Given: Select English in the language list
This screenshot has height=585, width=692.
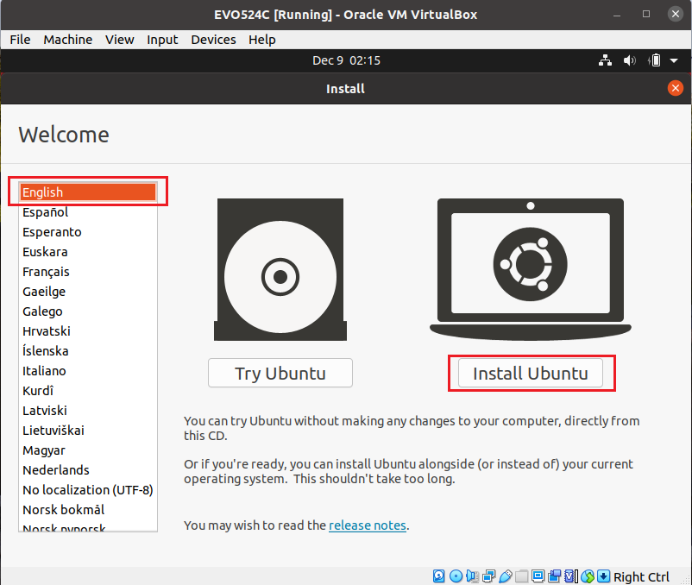Looking at the screenshot, I should 88,192.
